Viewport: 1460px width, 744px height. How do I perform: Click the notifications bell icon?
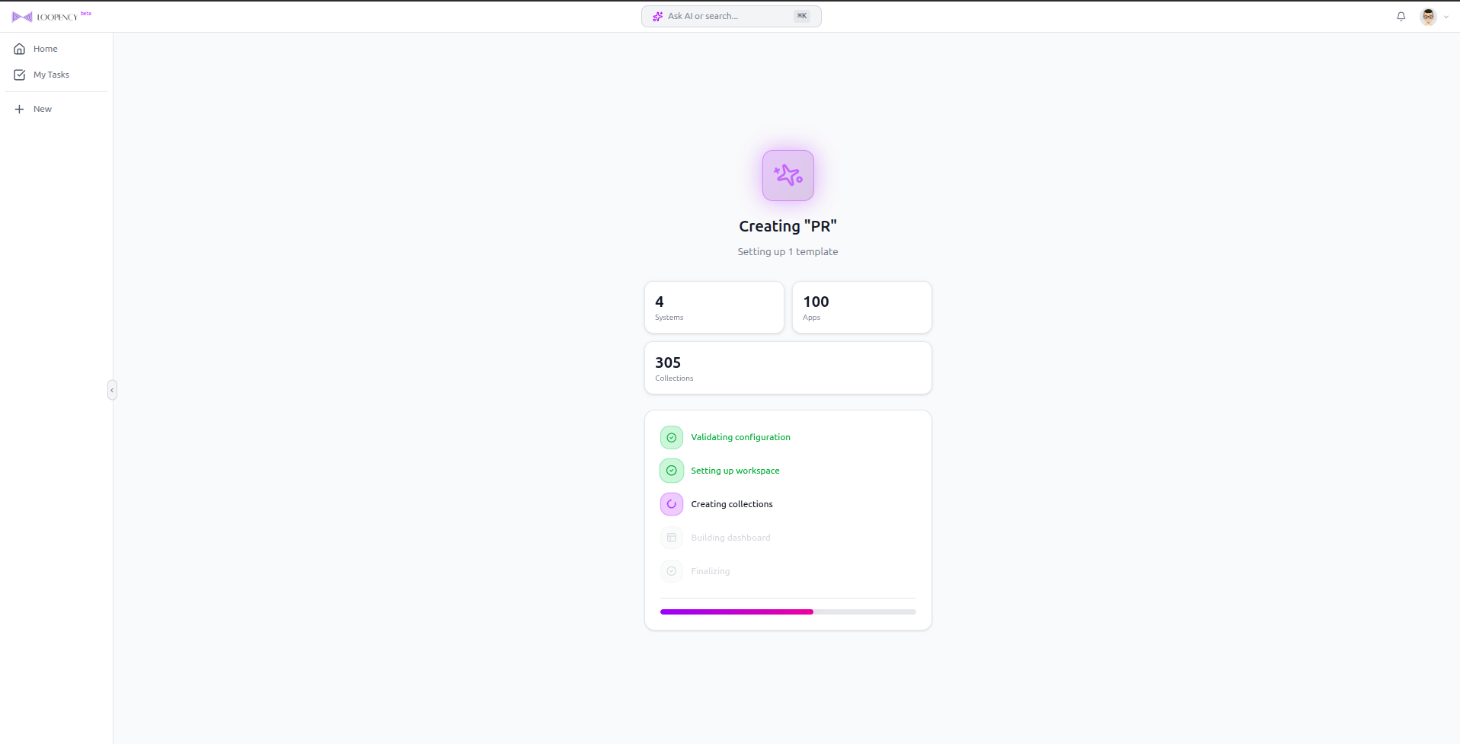pos(1401,16)
